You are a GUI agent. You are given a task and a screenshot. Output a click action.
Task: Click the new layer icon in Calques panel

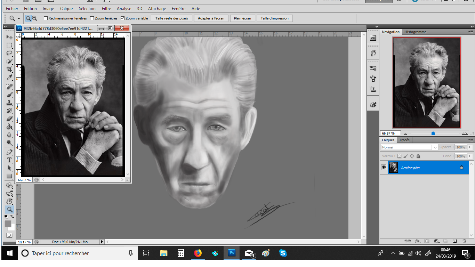click(454, 241)
